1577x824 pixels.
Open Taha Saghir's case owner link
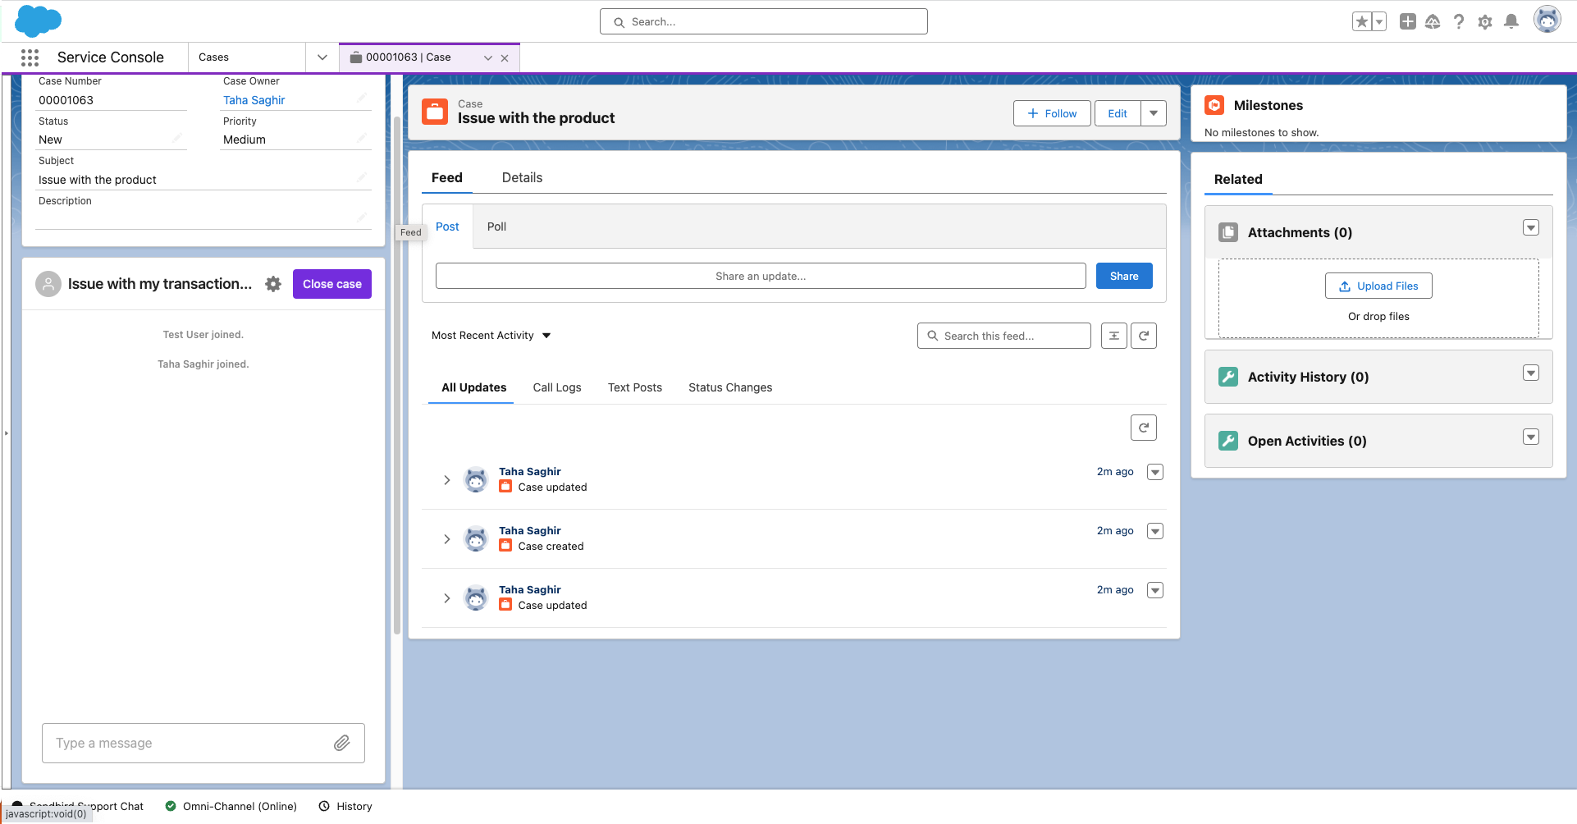point(253,100)
